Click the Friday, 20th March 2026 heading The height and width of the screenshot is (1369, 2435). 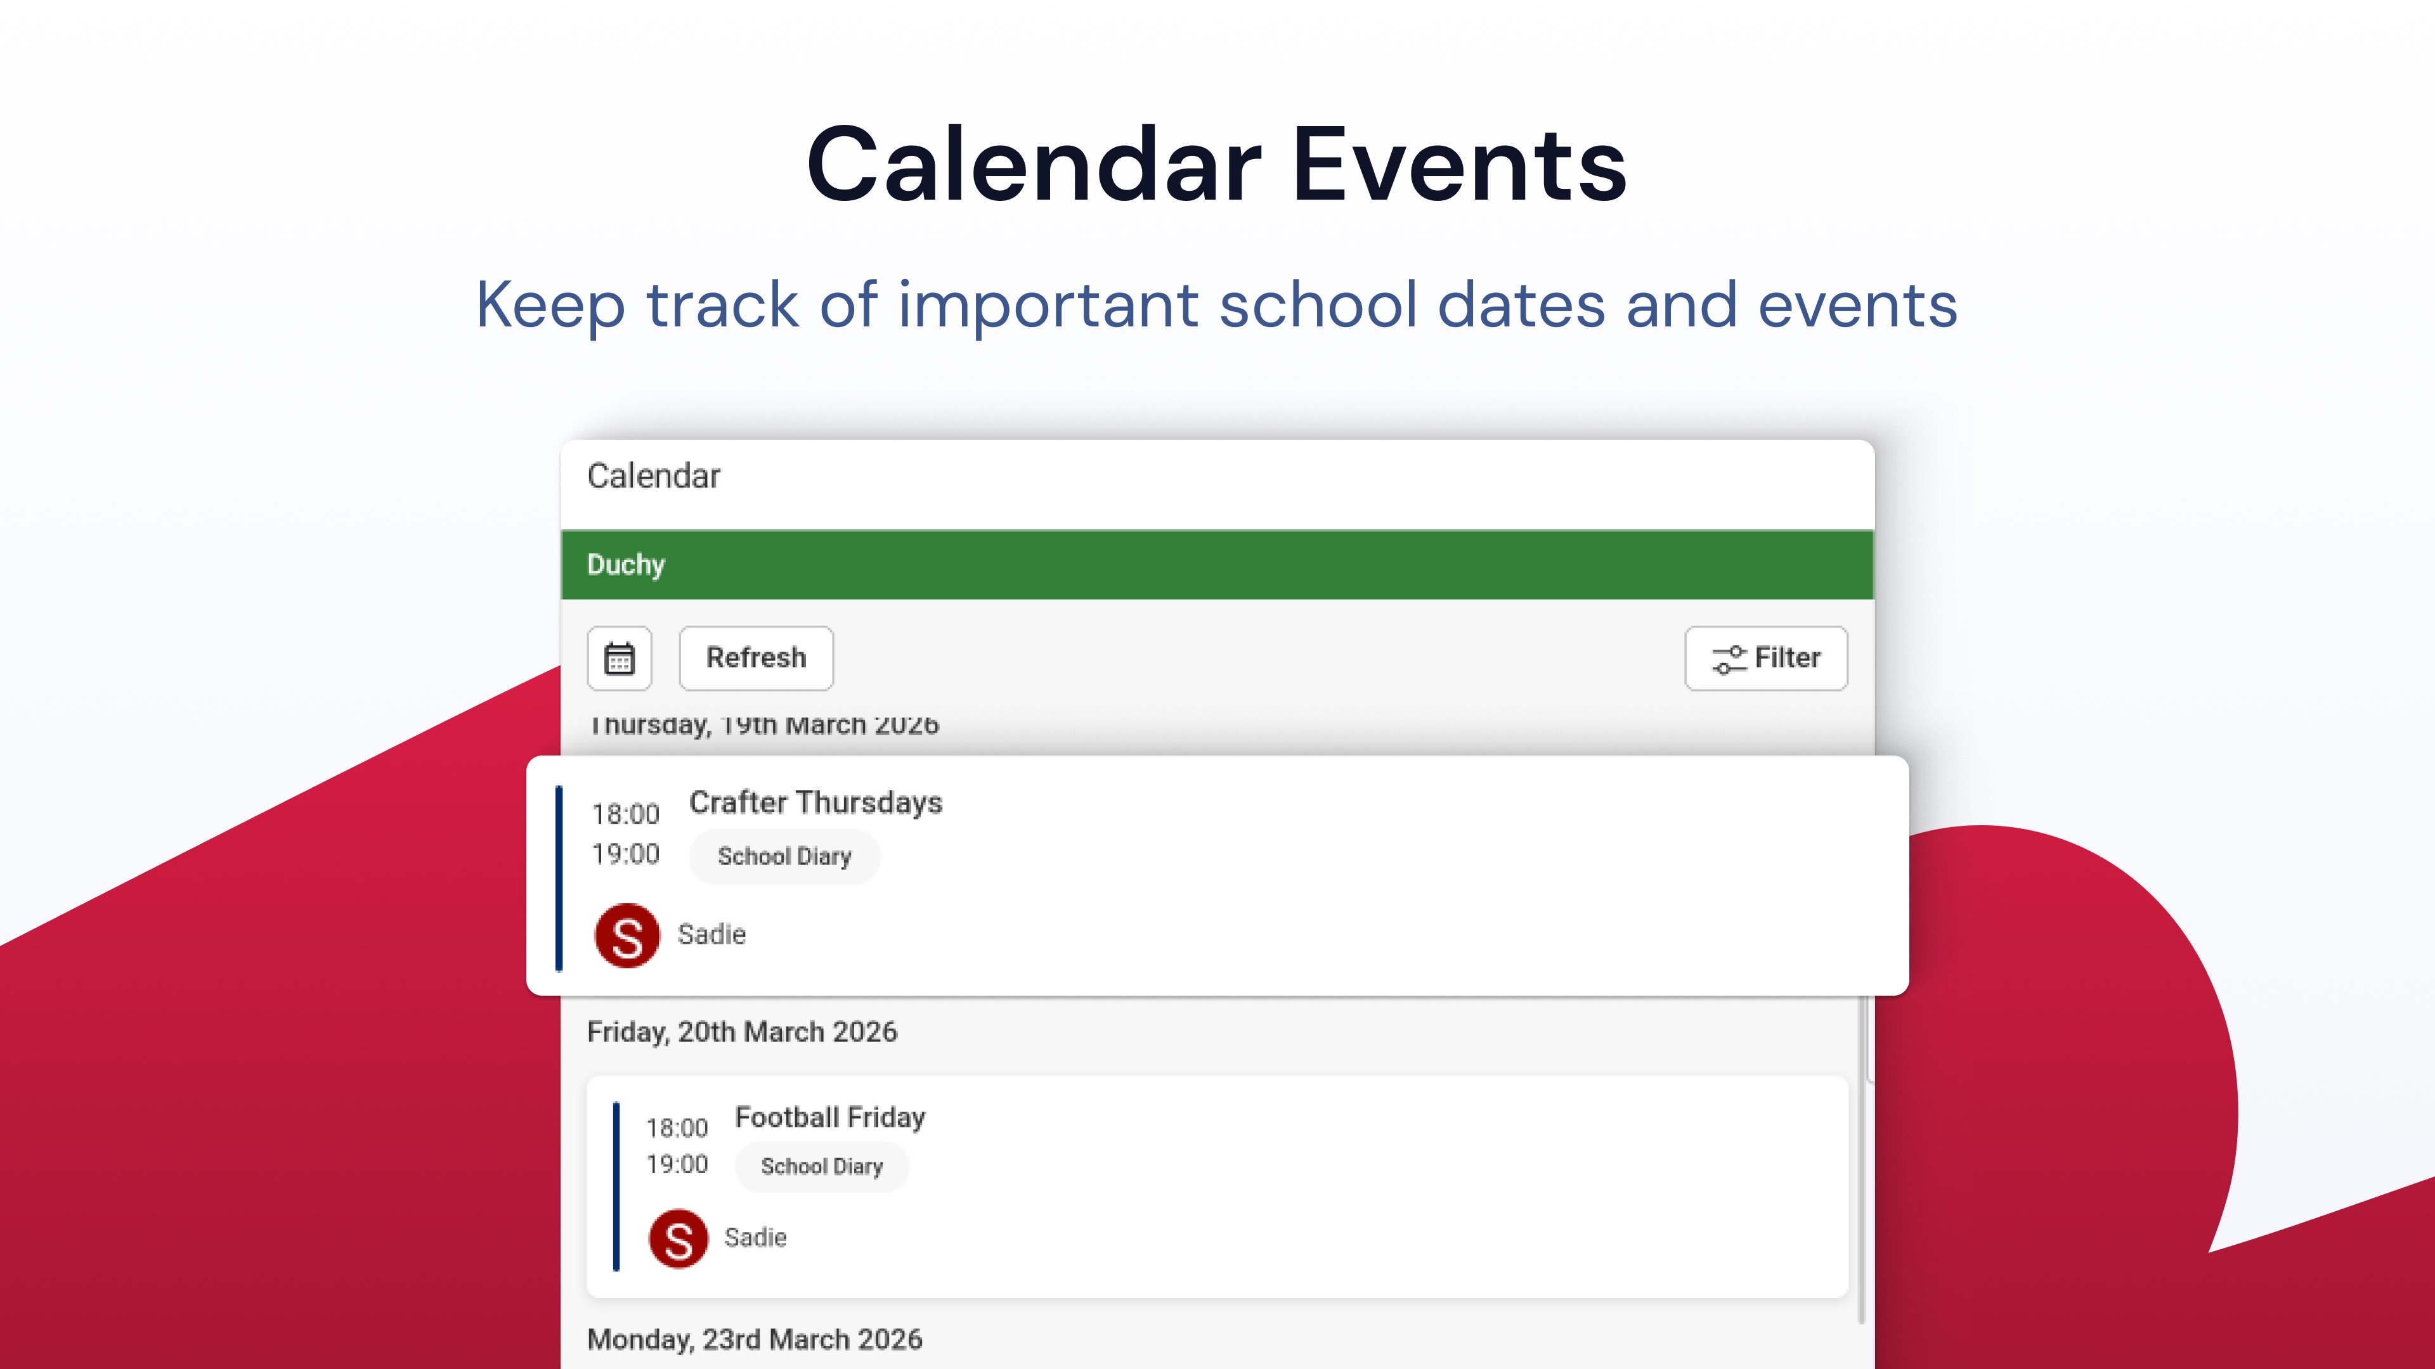[742, 1032]
